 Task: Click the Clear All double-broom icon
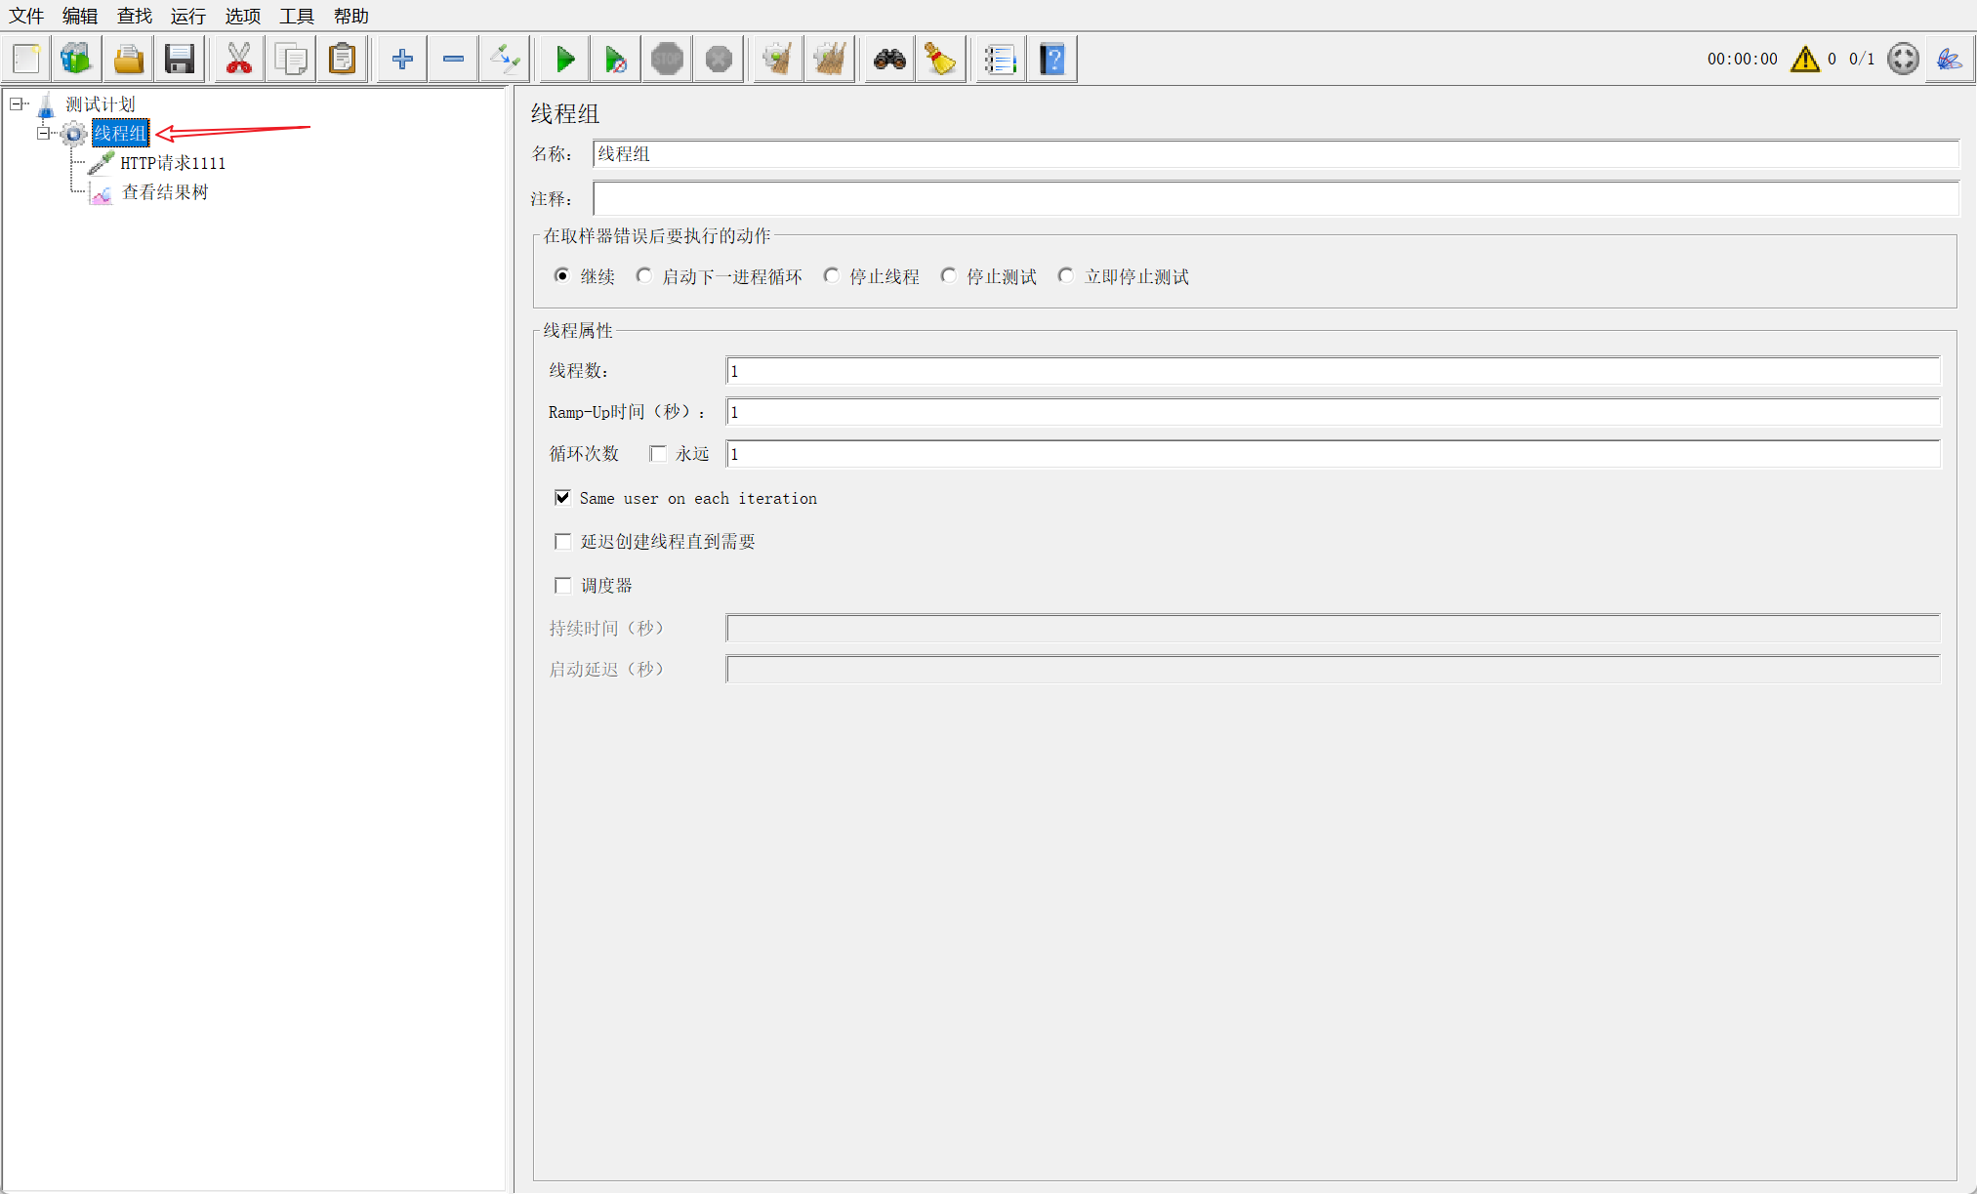click(x=830, y=59)
